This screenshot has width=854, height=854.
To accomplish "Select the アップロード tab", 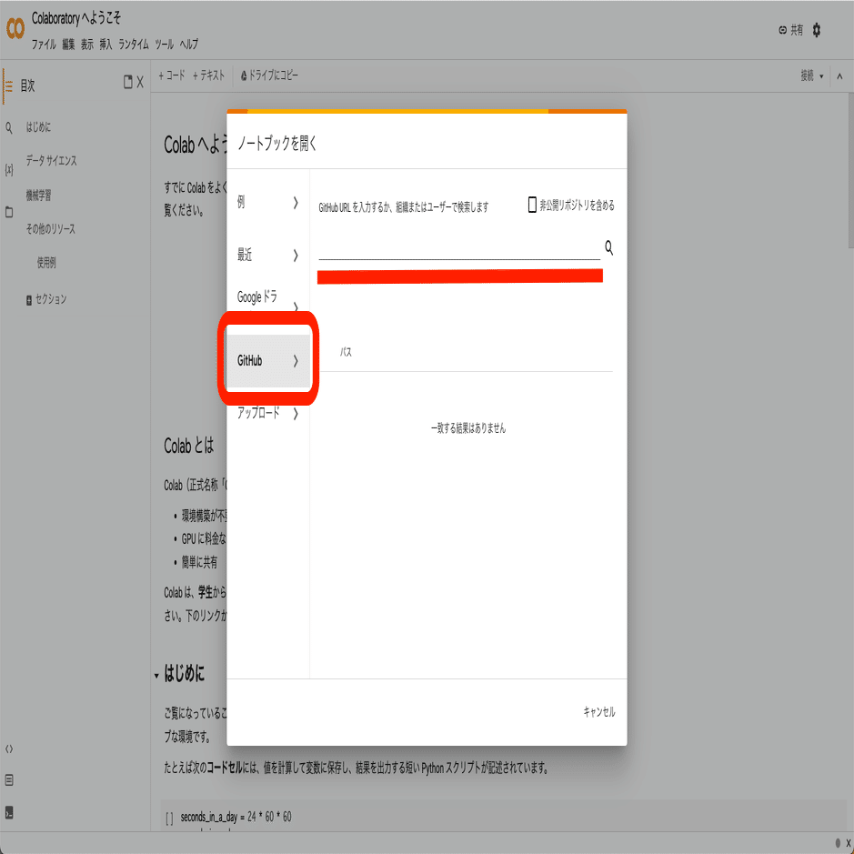I will click(268, 414).
